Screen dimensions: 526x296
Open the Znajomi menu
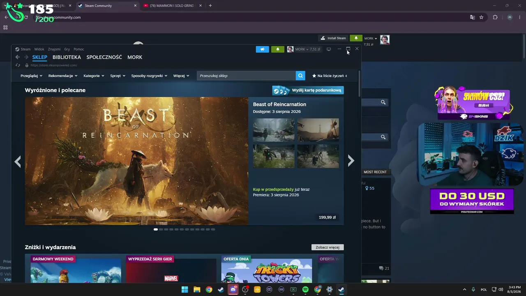coord(54,49)
